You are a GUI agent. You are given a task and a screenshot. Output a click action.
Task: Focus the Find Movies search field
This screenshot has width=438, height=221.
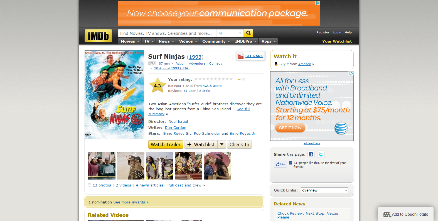click(167, 33)
